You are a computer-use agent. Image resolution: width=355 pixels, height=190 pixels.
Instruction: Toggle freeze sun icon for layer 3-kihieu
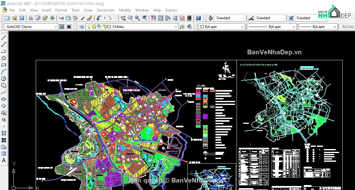(94, 27)
